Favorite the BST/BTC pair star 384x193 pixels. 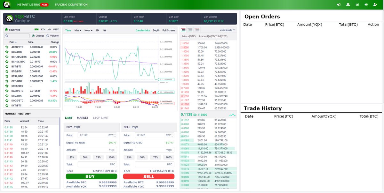coord(7,66)
